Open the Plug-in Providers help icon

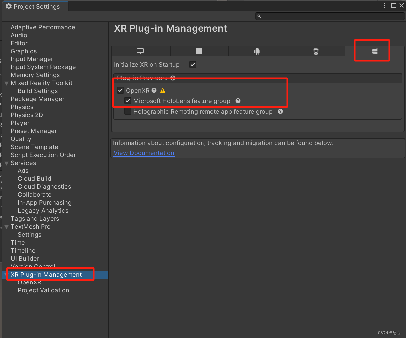coord(172,78)
